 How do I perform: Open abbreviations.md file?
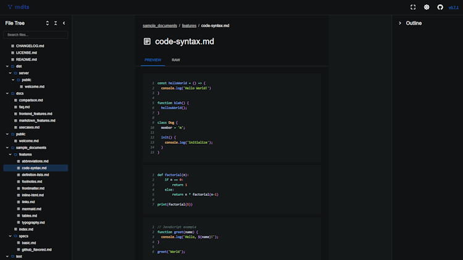pos(35,161)
